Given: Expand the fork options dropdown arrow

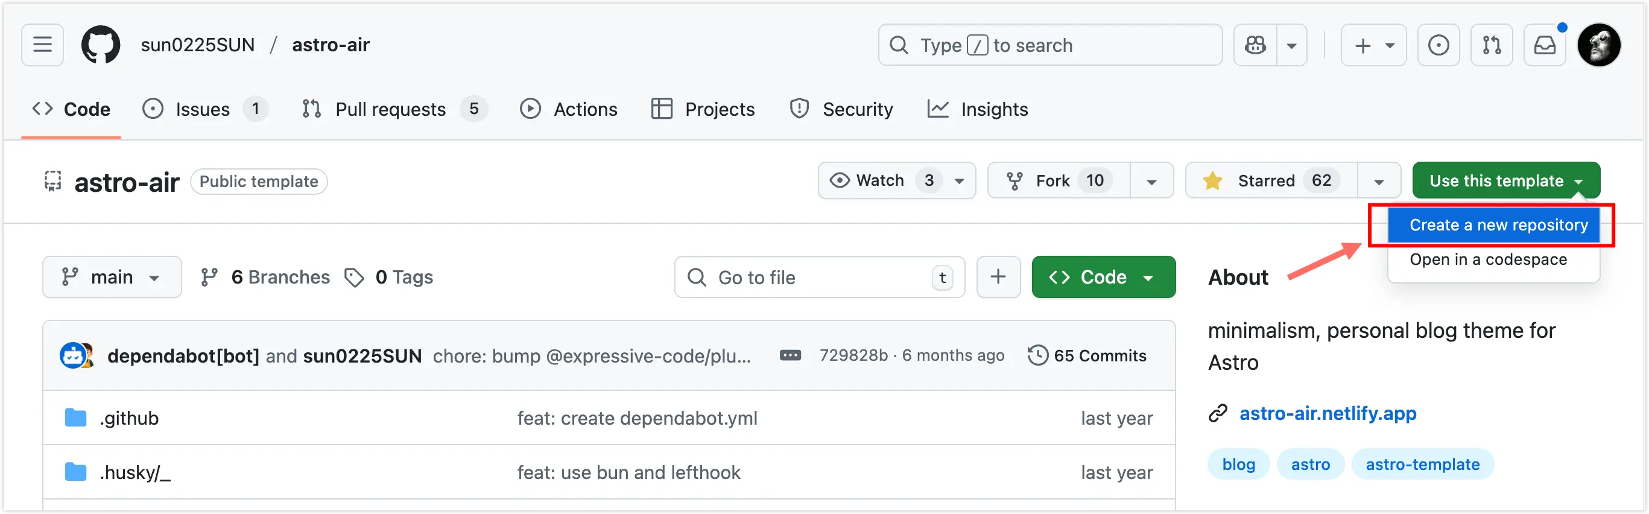Looking at the screenshot, I should 1151,181.
